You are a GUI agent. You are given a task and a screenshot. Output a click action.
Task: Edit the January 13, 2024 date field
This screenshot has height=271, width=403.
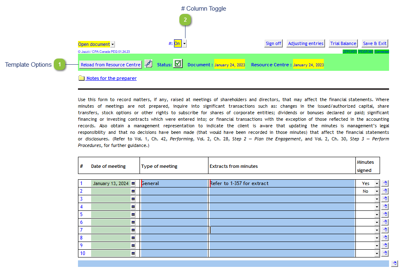coord(111,183)
